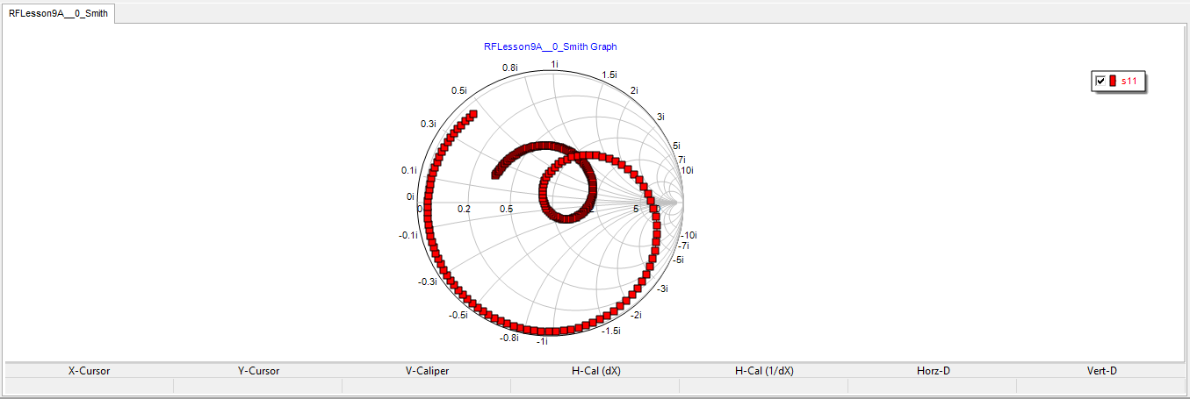Click the Y-Cursor column header
The width and height of the screenshot is (1190, 399).
click(258, 371)
